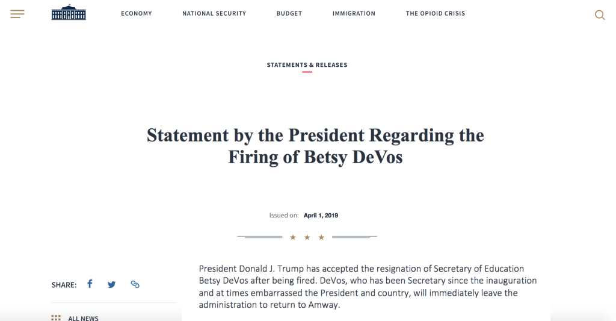This screenshot has height=321, width=616.
Task: Share the statement on Twitter
Action: 111,284
